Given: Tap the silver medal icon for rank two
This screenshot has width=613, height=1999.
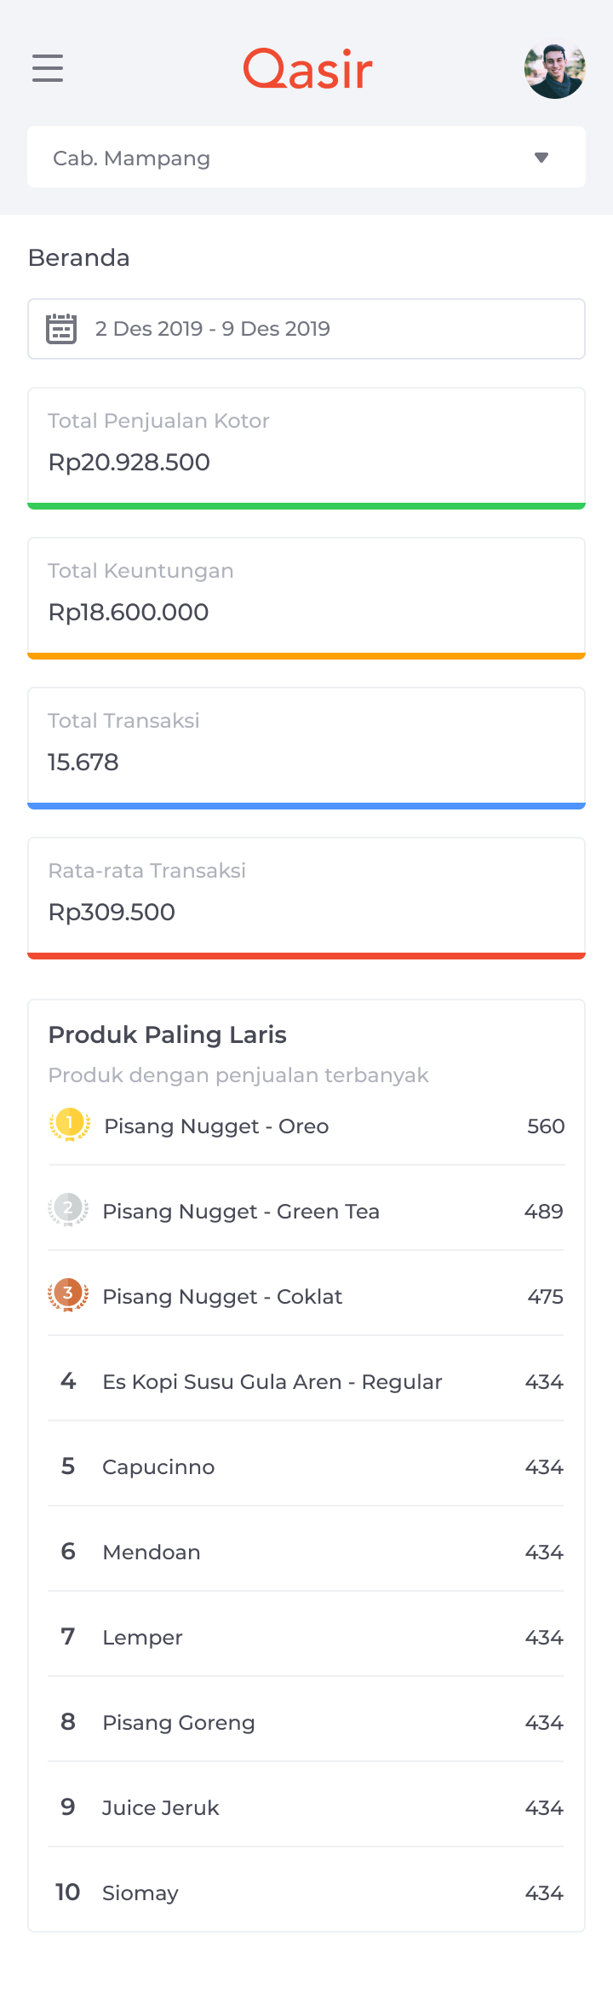Looking at the screenshot, I should point(70,1210).
